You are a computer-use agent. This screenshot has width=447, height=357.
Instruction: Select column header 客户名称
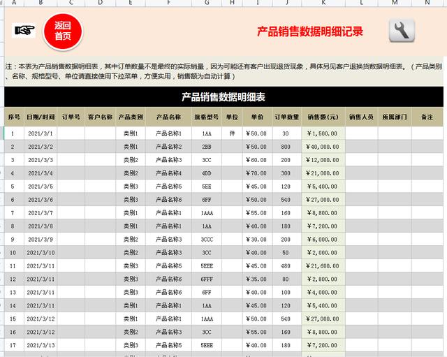[x=100, y=117]
